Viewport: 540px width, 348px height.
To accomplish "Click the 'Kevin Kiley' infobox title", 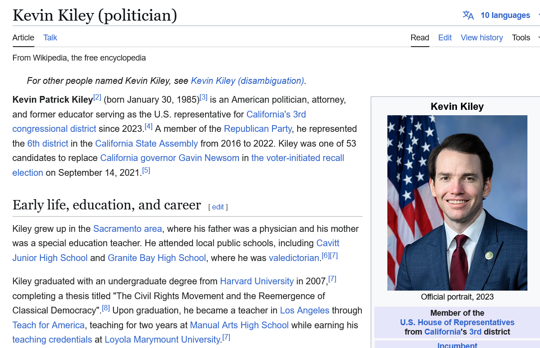I will click(x=457, y=106).
